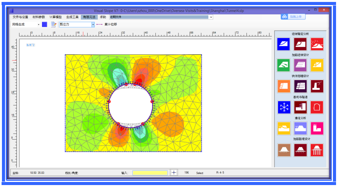Click the 拖拽上传 upload button
This screenshot has width=338, height=187.
pyautogui.click(x=293, y=17)
